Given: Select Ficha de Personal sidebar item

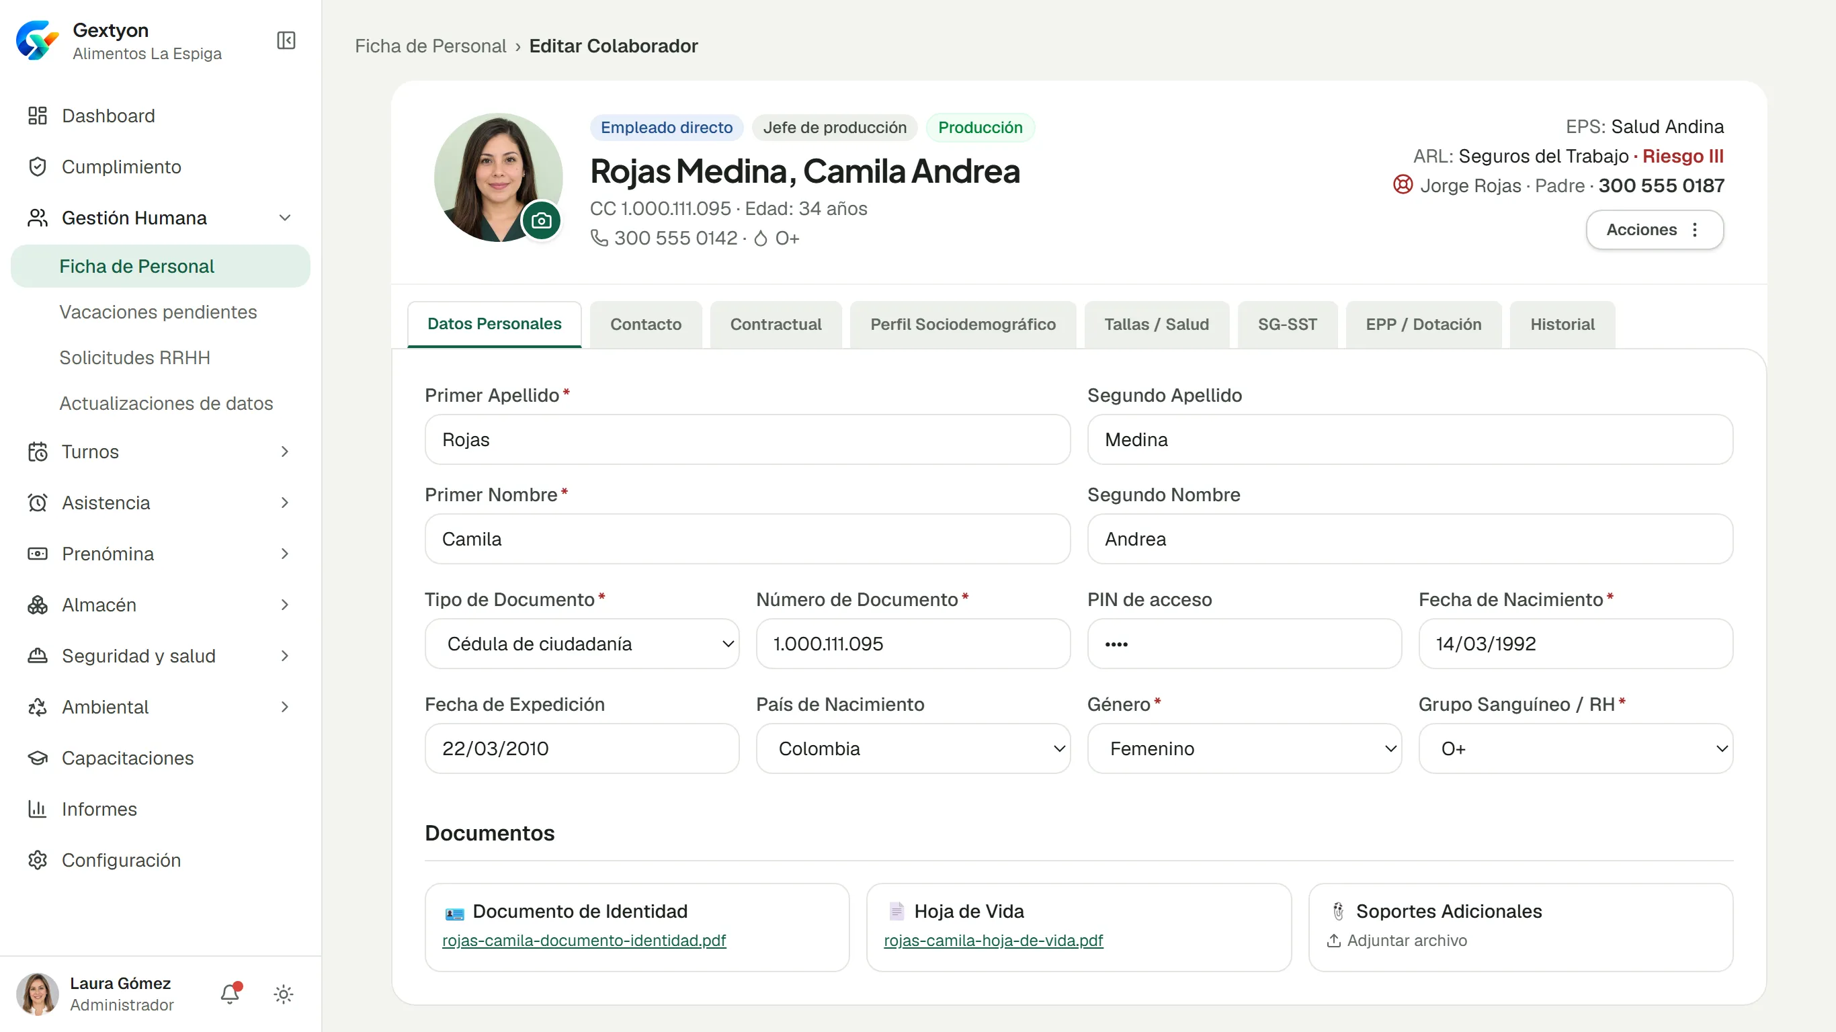Looking at the screenshot, I should [161, 267].
